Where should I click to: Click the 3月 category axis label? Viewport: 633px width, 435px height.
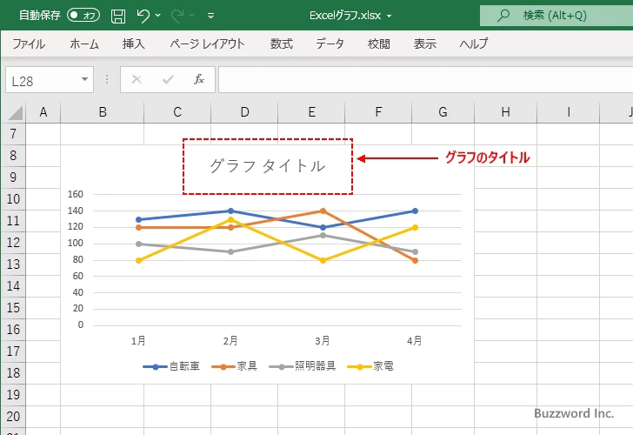pos(323,341)
